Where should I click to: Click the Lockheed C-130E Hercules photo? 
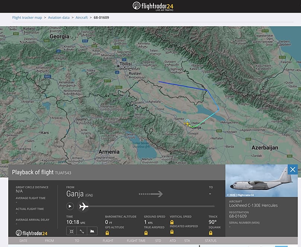point(261,181)
